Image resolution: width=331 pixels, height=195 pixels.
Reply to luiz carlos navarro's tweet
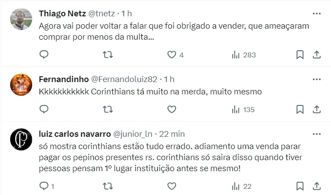coord(44,186)
